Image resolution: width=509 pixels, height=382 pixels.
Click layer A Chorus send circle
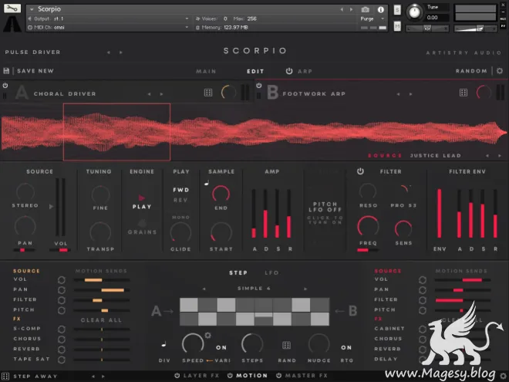coord(62,340)
